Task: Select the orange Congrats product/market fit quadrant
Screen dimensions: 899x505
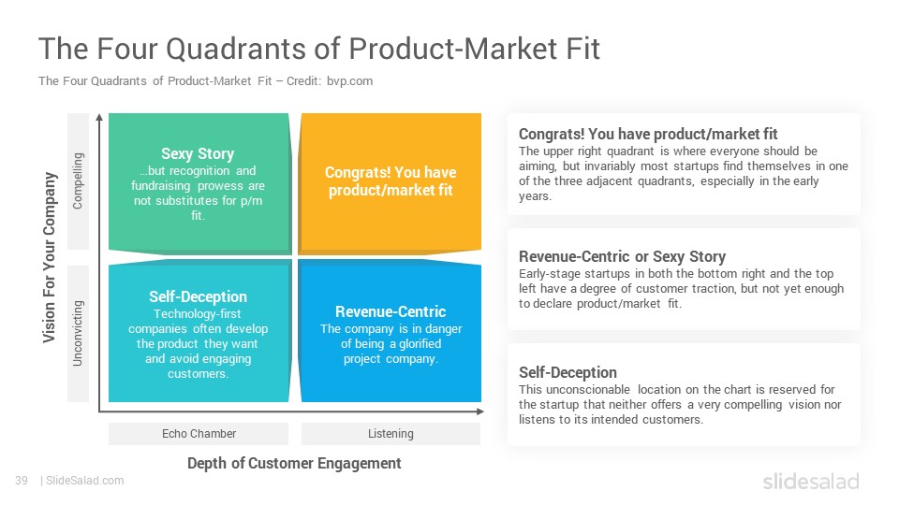Action: (390, 184)
